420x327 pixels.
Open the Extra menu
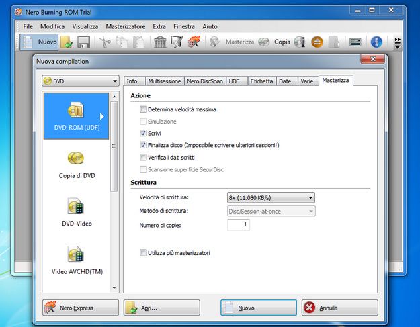click(159, 26)
